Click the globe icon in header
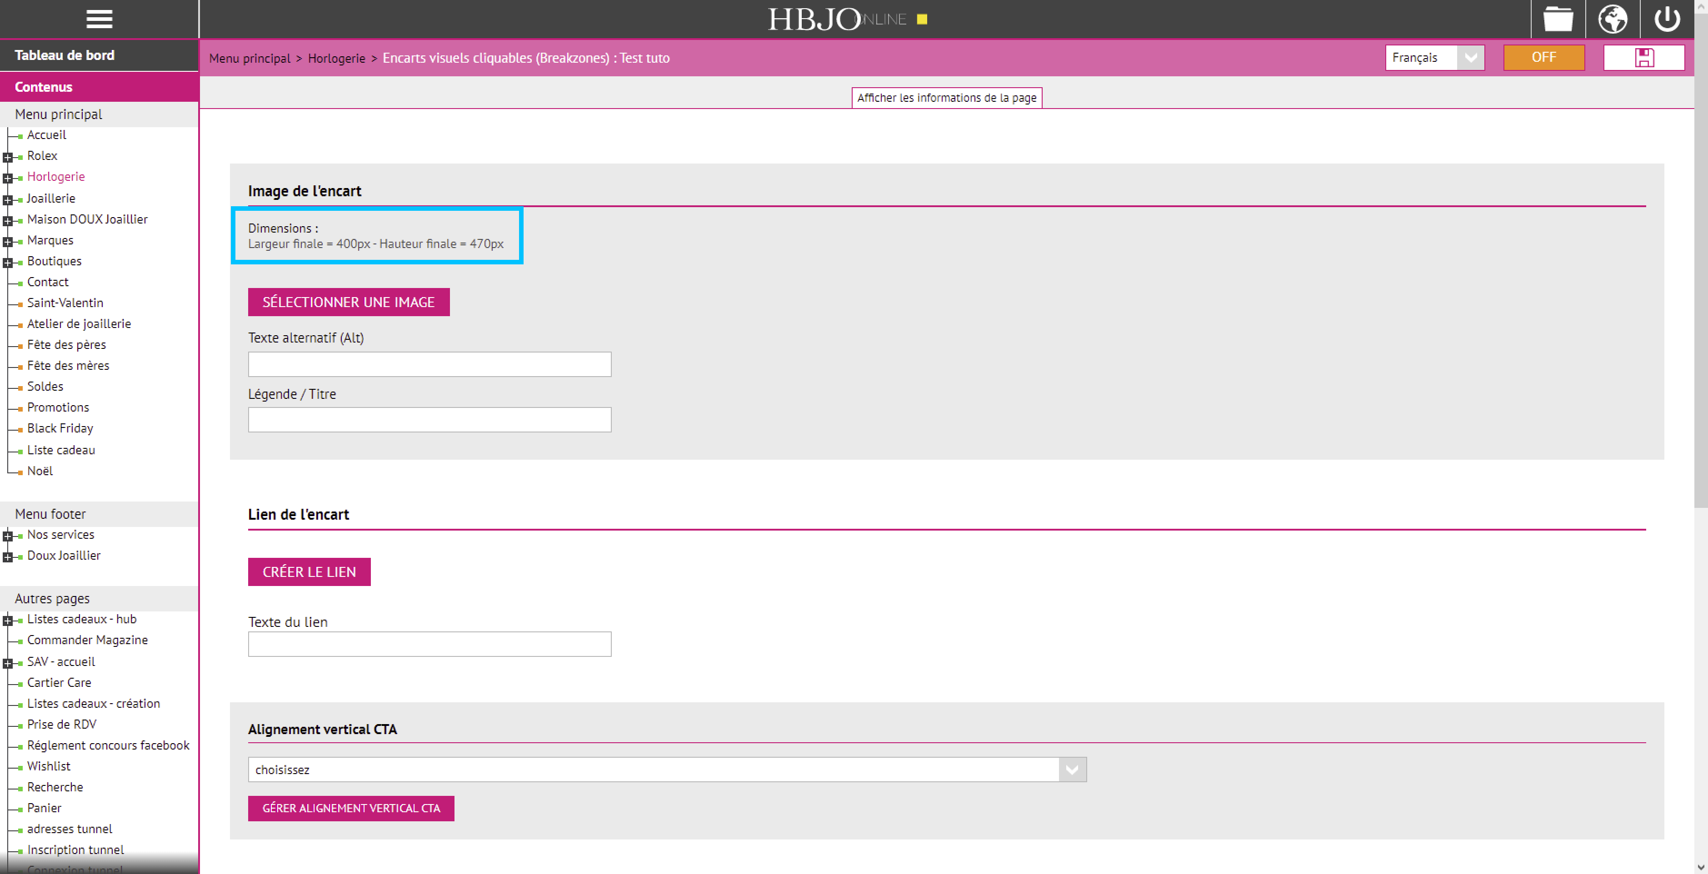Image resolution: width=1708 pixels, height=874 pixels. pos(1612,19)
